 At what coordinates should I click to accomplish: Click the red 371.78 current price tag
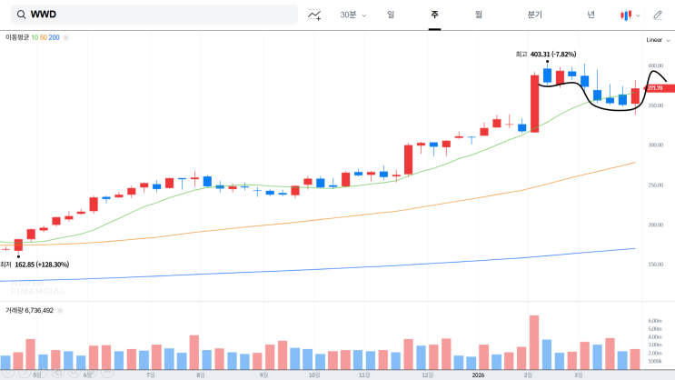tap(659, 88)
